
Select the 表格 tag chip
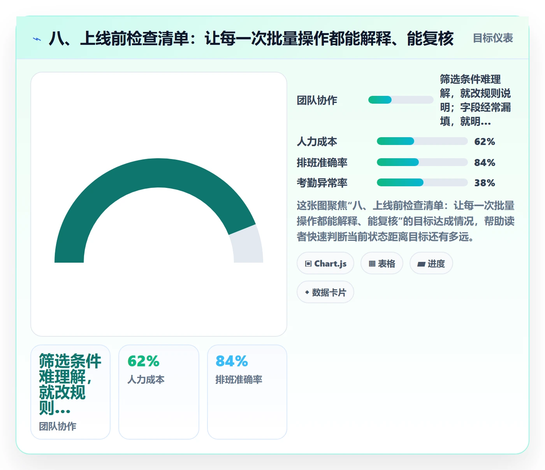click(382, 263)
